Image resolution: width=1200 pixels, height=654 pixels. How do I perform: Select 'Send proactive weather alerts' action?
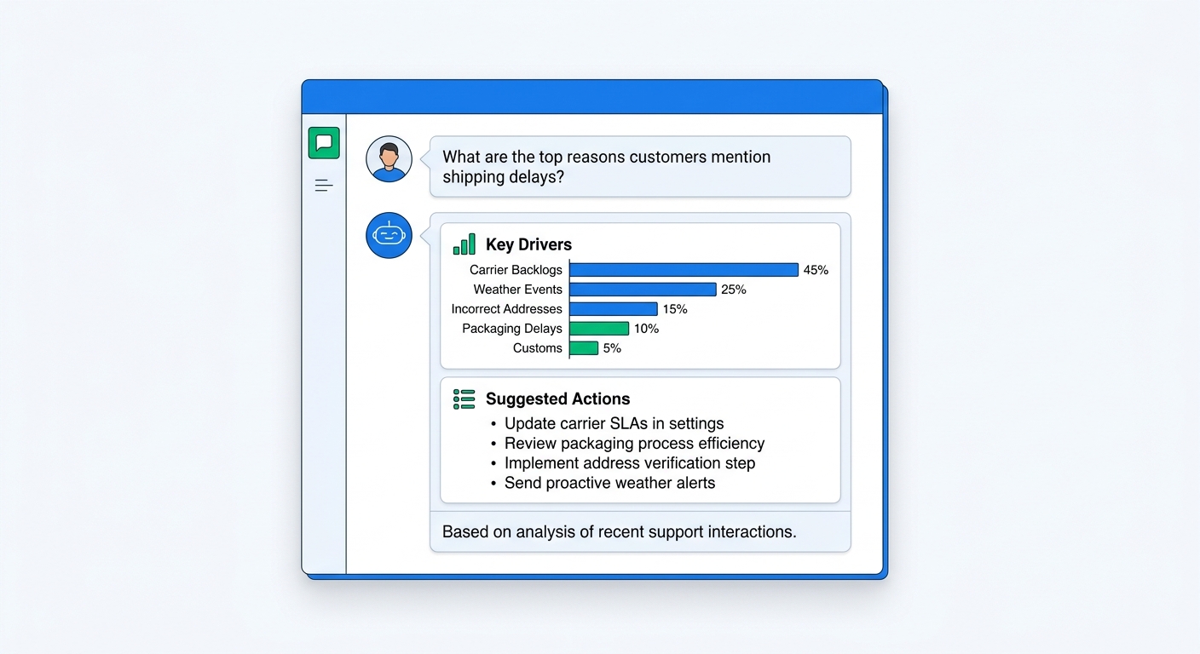click(609, 483)
